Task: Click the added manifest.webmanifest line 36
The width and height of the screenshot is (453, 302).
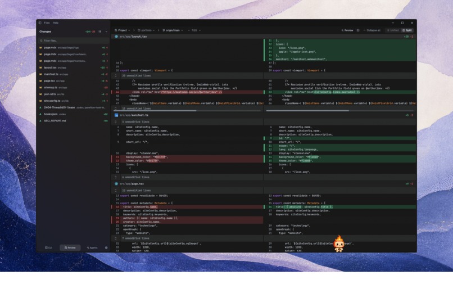Action: [x=340, y=59]
